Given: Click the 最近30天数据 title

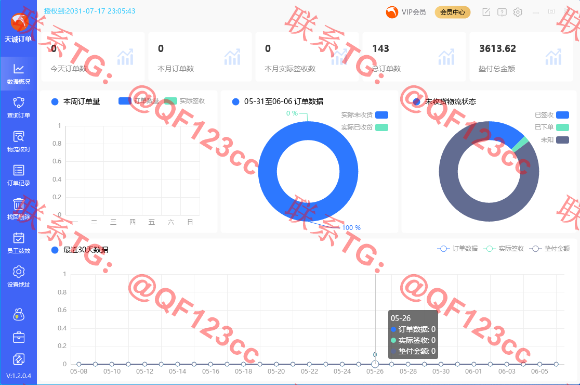Looking at the screenshot, I should point(85,250).
